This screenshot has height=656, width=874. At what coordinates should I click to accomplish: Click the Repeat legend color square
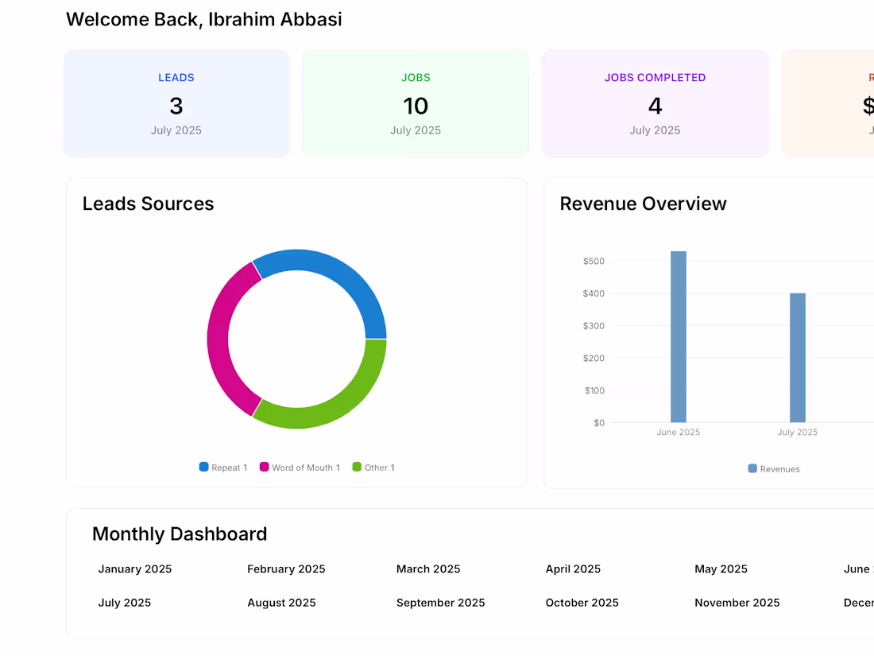point(203,467)
